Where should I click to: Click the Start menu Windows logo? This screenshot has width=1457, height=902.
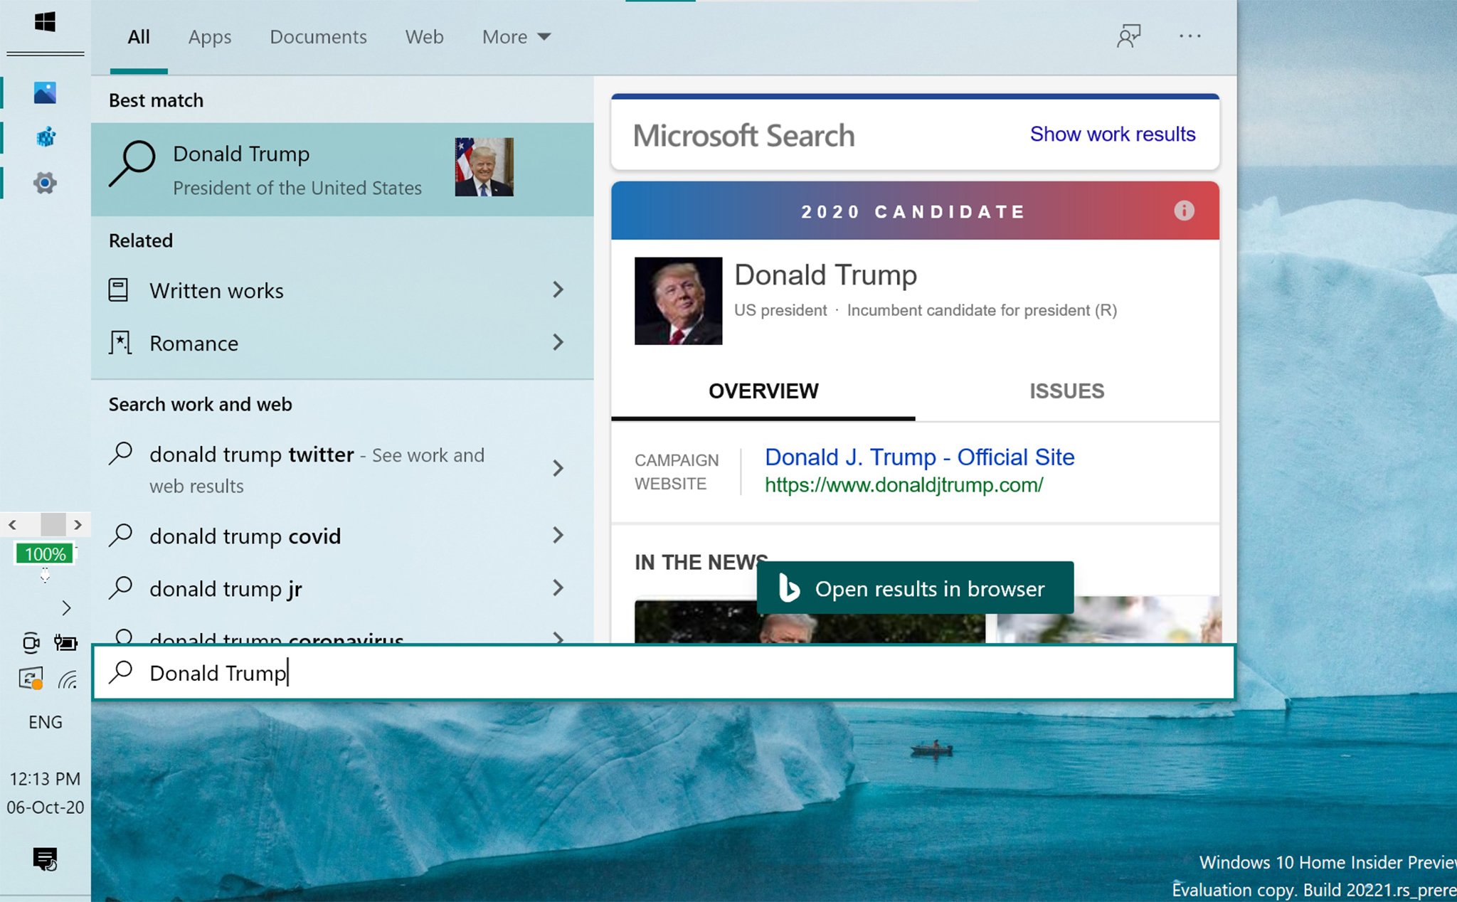tap(46, 21)
